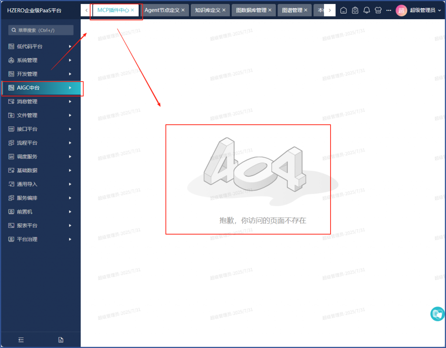The width and height of the screenshot is (446, 348).
Task: Switch to the Agent节点定义 tab
Action: coord(162,10)
